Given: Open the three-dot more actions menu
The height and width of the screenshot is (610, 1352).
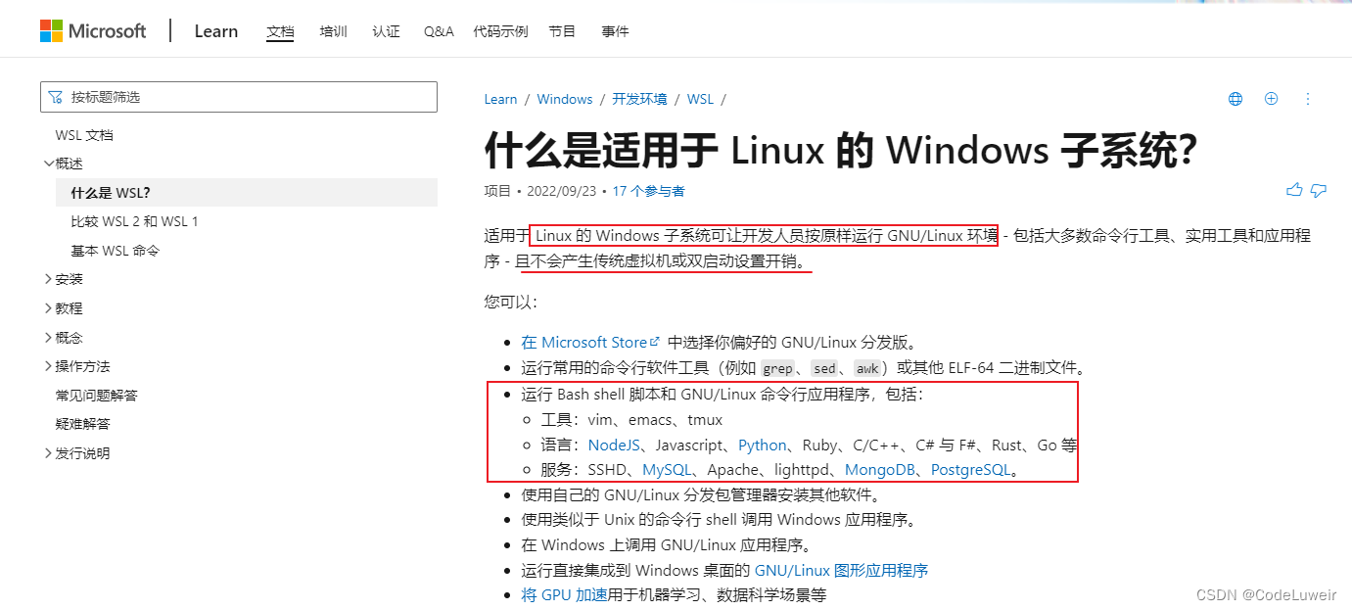Looking at the screenshot, I should click(x=1308, y=99).
